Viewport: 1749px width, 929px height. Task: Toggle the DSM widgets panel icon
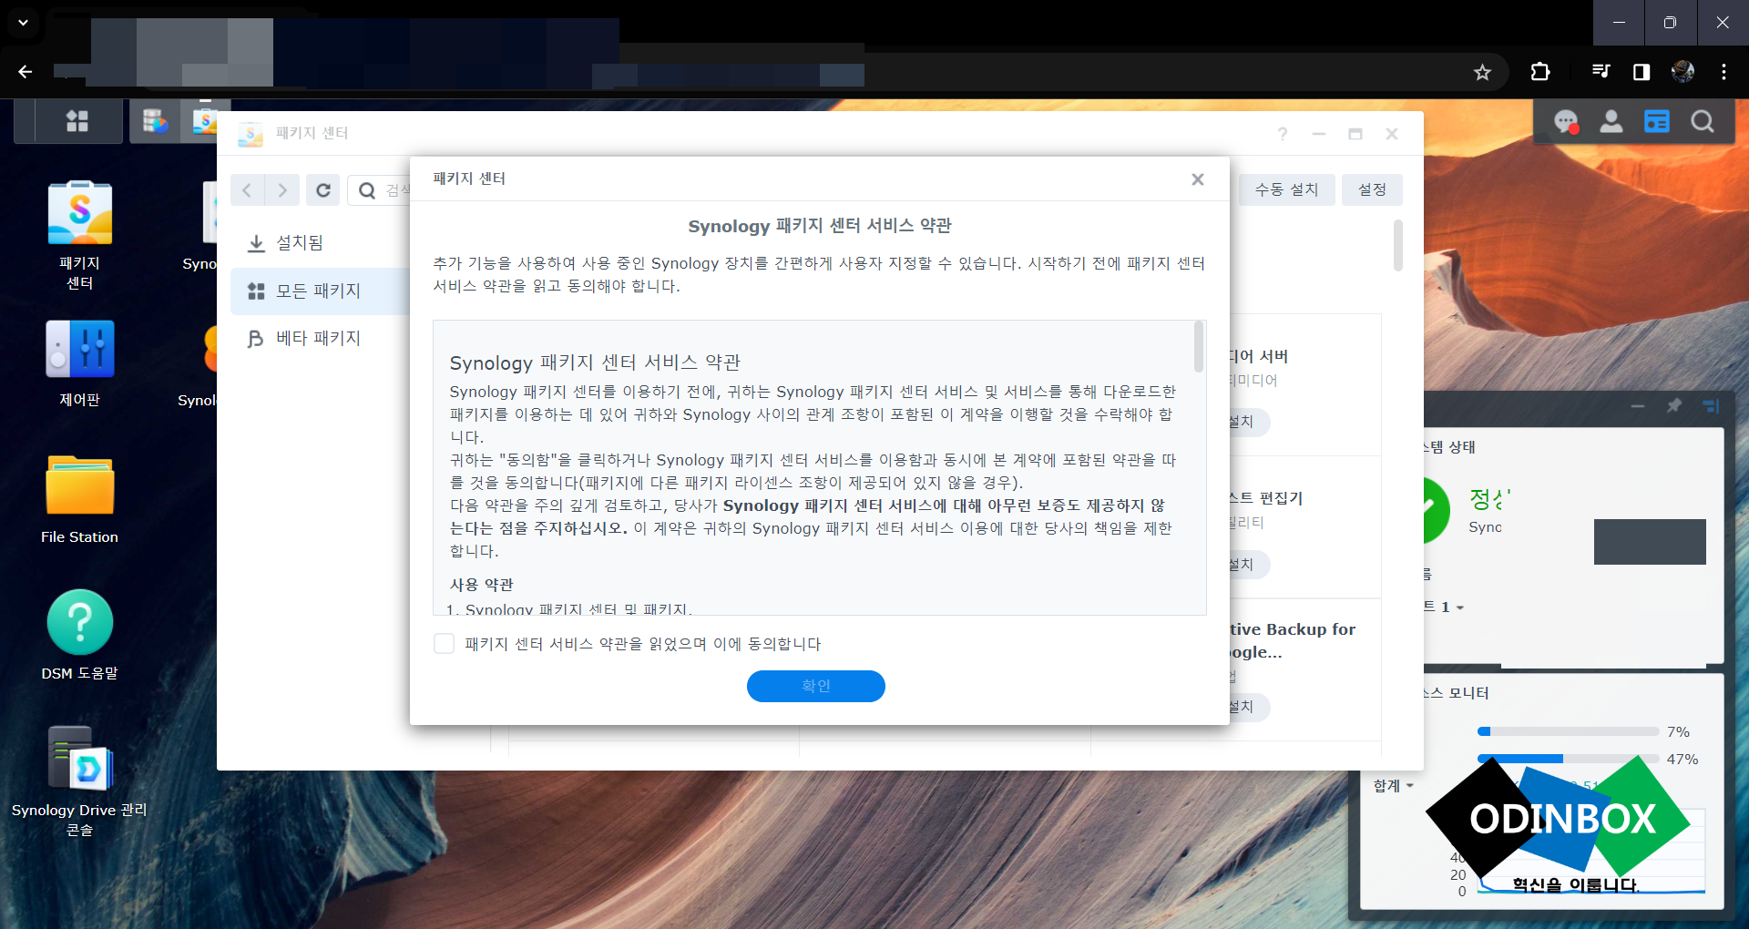tap(1657, 122)
